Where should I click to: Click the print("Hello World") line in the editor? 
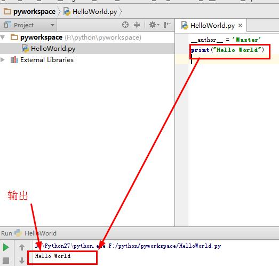(227, 50)
